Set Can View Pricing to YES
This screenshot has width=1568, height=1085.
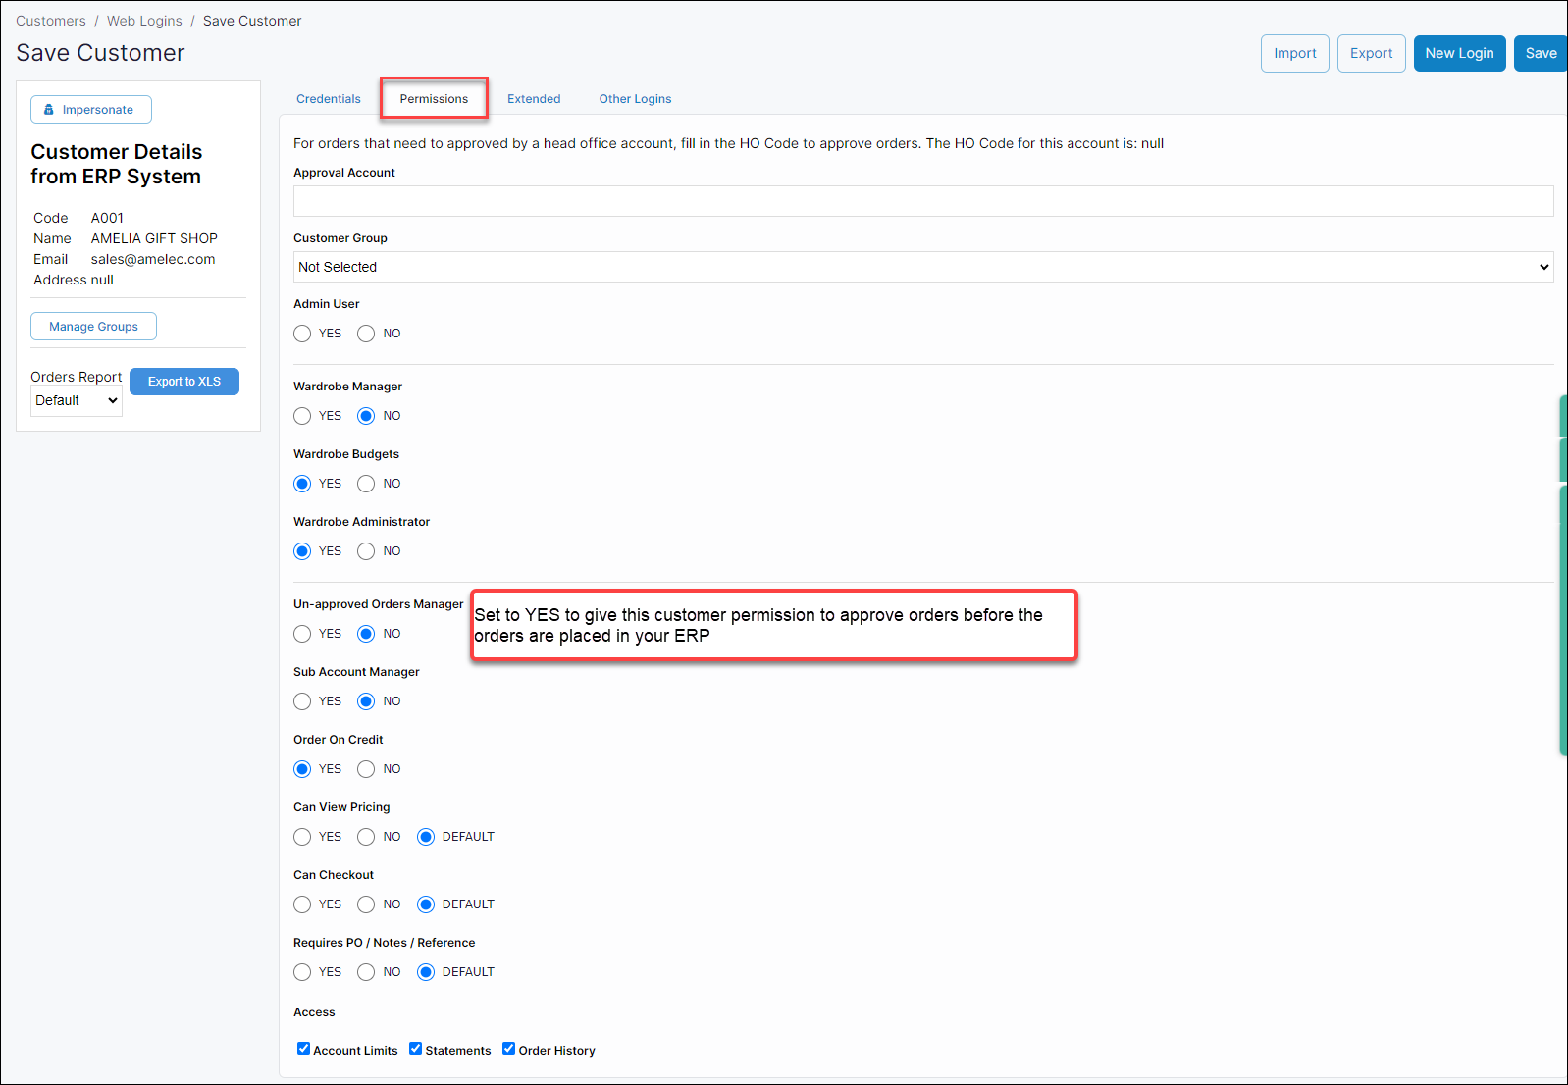[x=302, y=837]
